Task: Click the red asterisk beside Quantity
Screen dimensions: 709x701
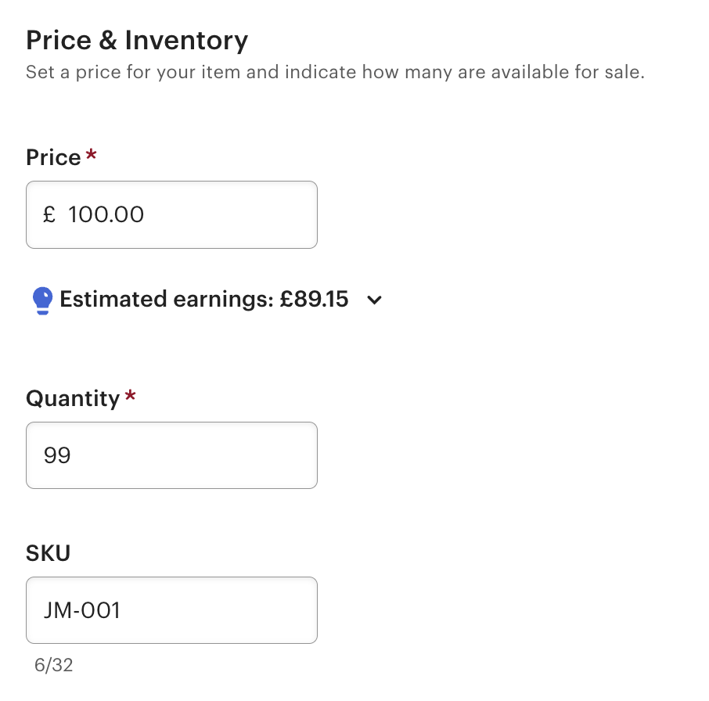Action: pyautogui.click(x=130, y=397)
